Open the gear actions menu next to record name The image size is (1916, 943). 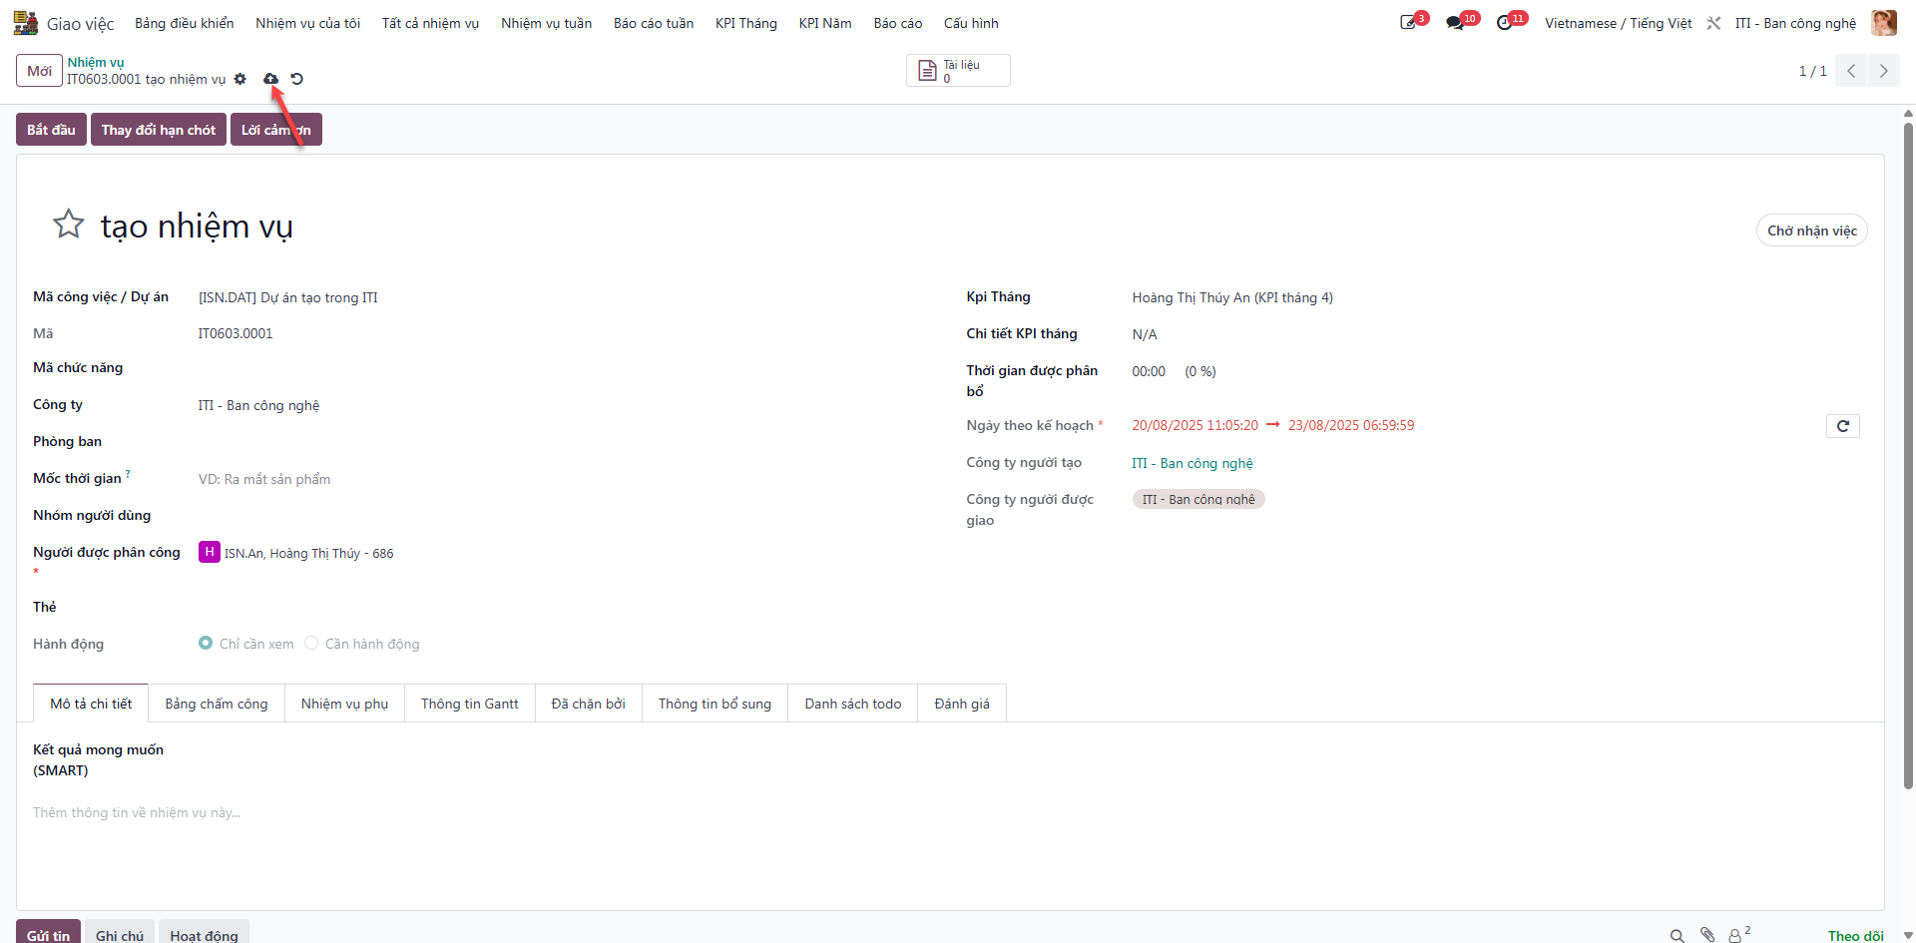pos(240,79)
